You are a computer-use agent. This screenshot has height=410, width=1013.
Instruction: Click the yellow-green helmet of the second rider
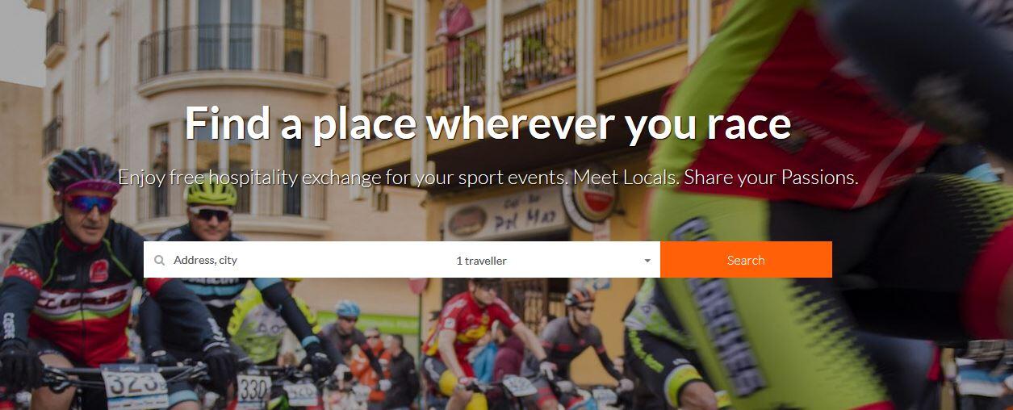[211, 191]
